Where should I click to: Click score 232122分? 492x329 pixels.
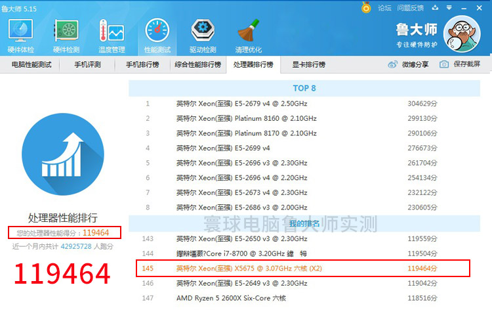(x=422, y=192)
